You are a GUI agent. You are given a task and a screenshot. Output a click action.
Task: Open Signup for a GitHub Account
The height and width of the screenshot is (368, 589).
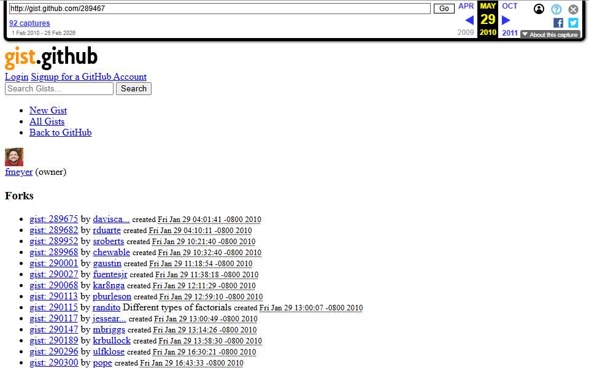pos(88,77)
